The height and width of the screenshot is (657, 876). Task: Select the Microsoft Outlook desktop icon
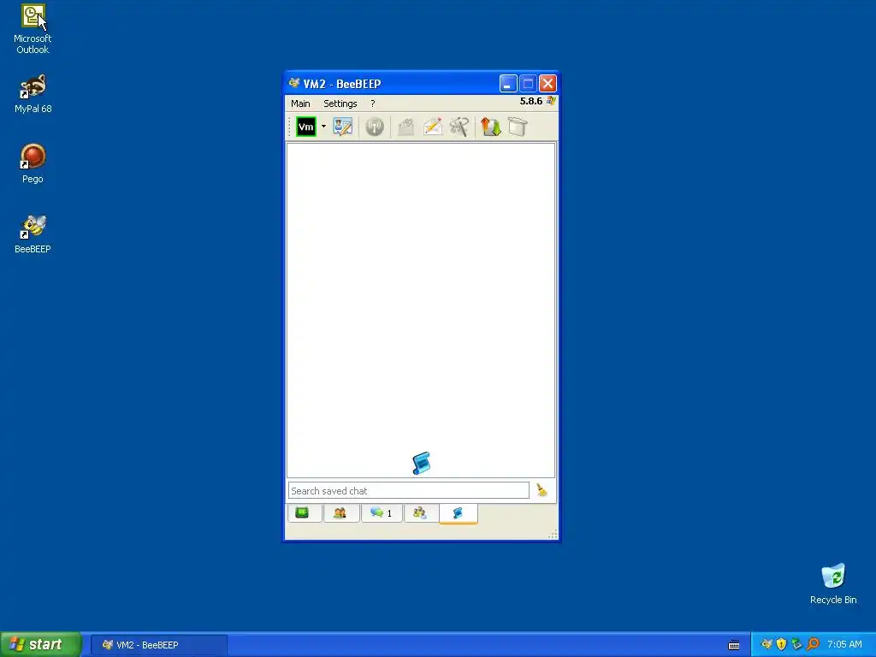click(33, 30)
